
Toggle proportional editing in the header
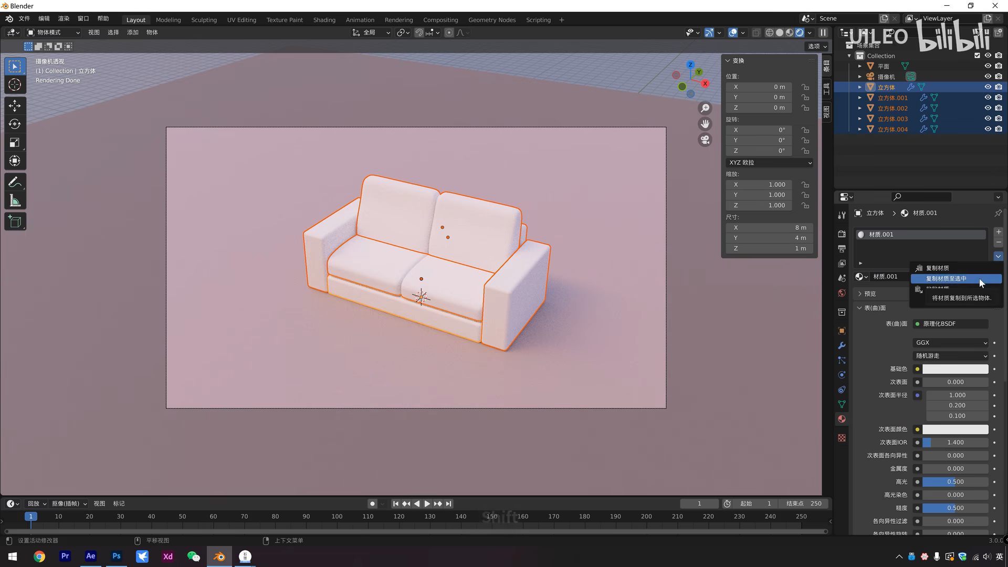pos(449,32)
